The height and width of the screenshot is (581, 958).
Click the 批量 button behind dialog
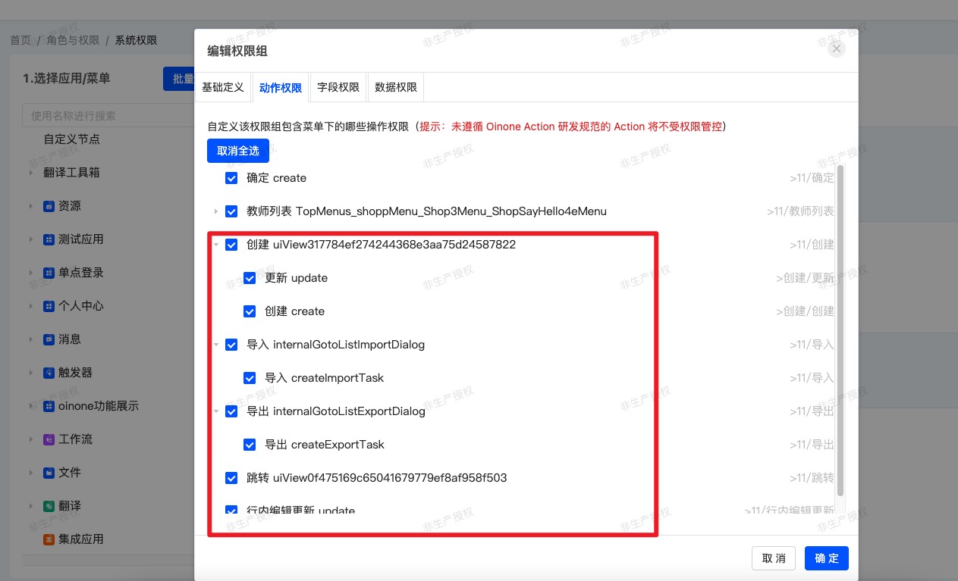[x=179, y=79]
